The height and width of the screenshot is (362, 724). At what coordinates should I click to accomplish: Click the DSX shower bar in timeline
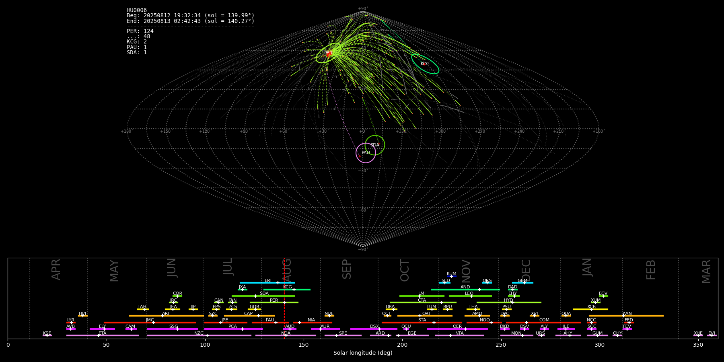(x=374, y=329)
